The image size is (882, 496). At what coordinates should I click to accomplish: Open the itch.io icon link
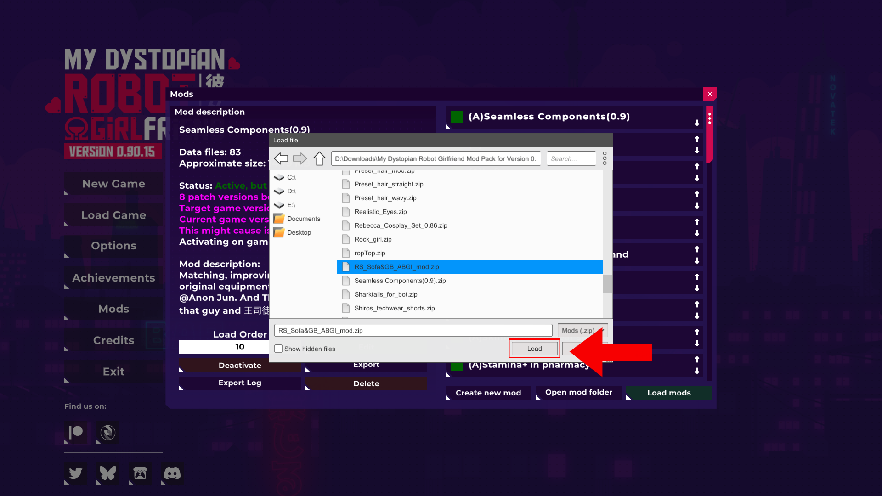(x=140, y=473)
